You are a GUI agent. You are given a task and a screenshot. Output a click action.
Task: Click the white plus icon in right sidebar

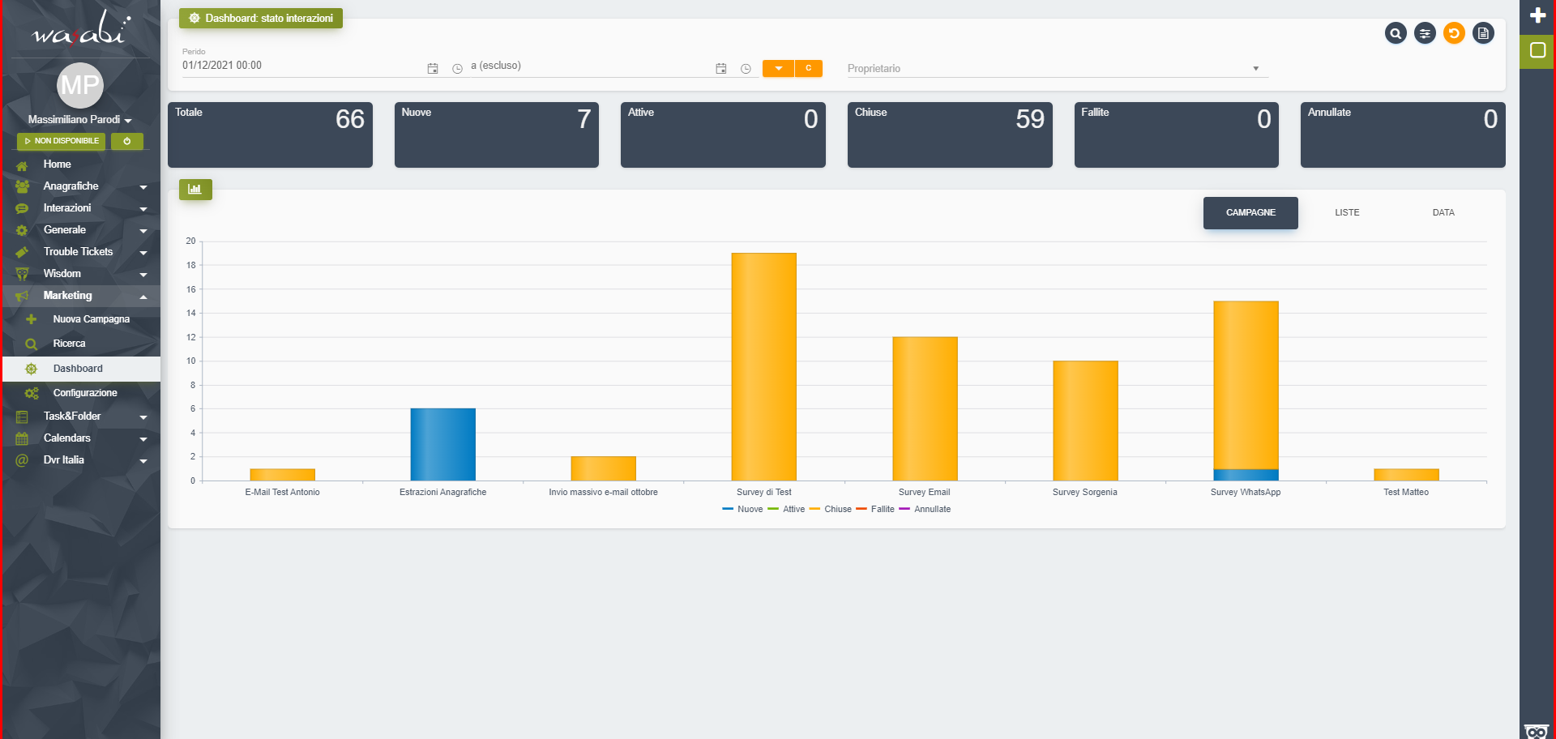[x=1537, y=15]
